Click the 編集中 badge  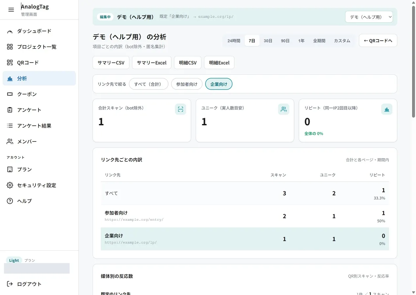[105, 17]
